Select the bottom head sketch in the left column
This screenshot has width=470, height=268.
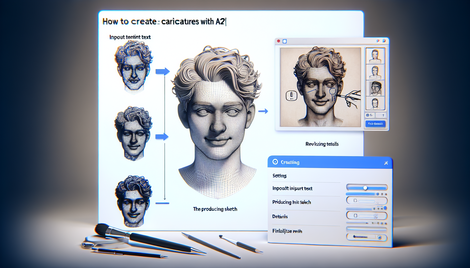tap(133, 201)
